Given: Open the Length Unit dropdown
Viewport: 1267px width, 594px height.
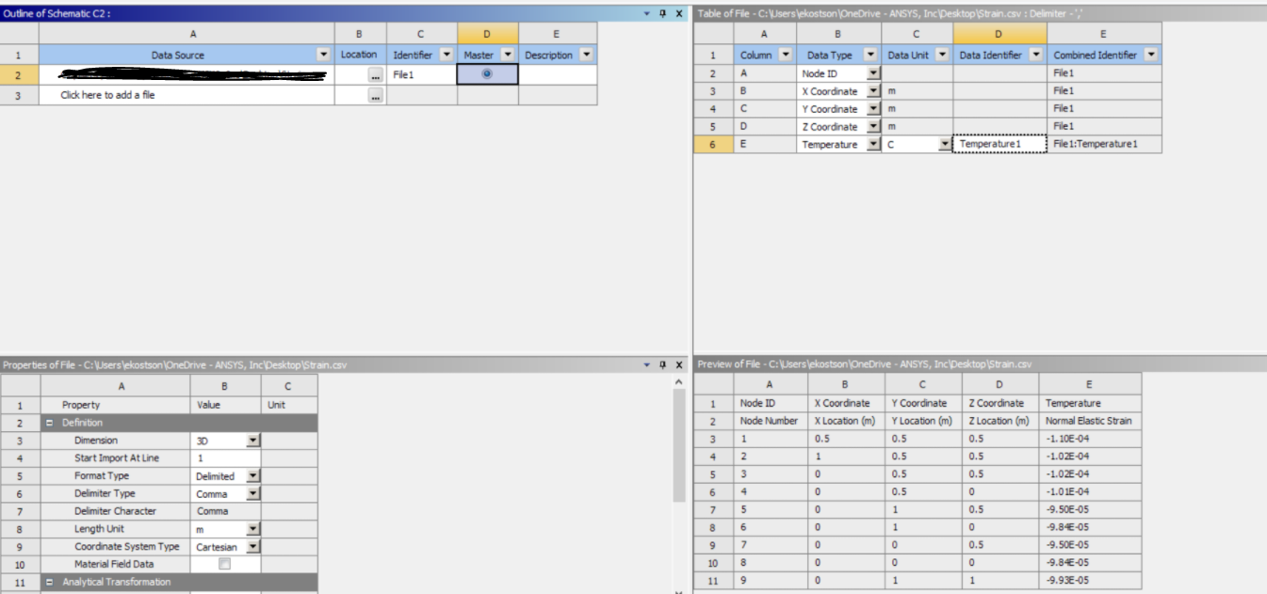Looking at the screenshot, I should click(252, 529).
